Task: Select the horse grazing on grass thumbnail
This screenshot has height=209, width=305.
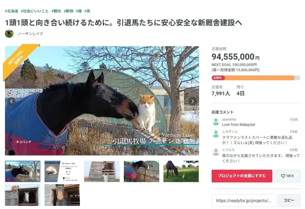Action: click(x=181, y=171)
